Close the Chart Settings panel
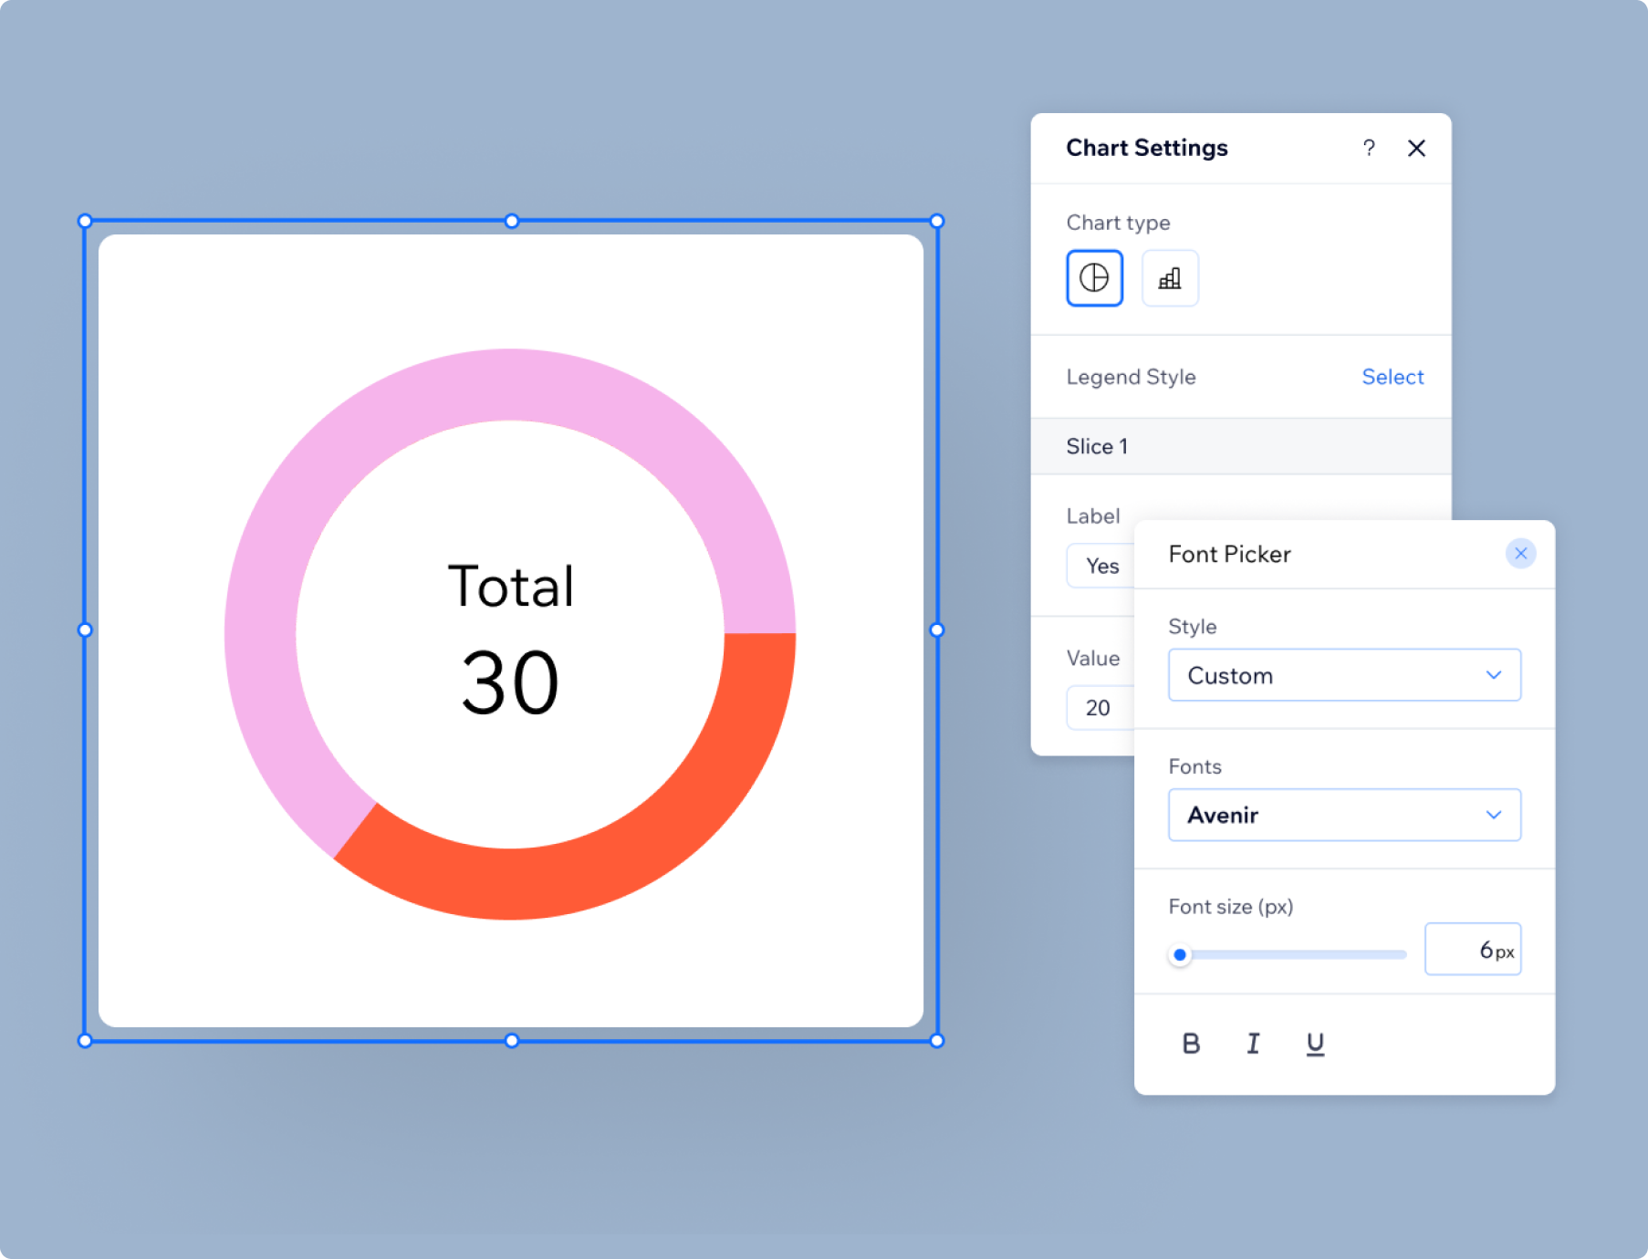1648x1259 pixels. coord(1416,148)
